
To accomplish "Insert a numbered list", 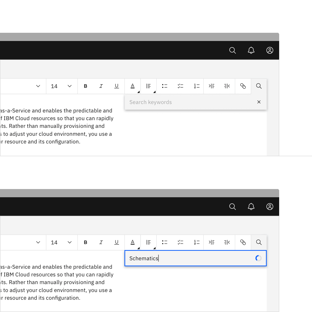I will (x=197, y=86).
